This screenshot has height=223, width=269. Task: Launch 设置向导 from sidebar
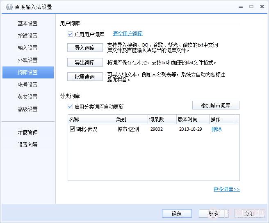[28, 145]
